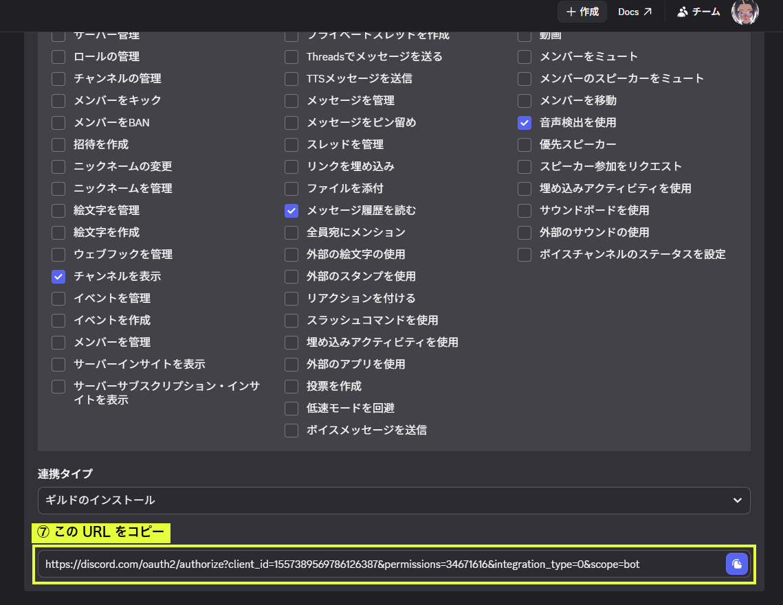Screen dimensions: 783x605
Task: Uncheck 音声検出を使用 permission
Action: point(525,123)
